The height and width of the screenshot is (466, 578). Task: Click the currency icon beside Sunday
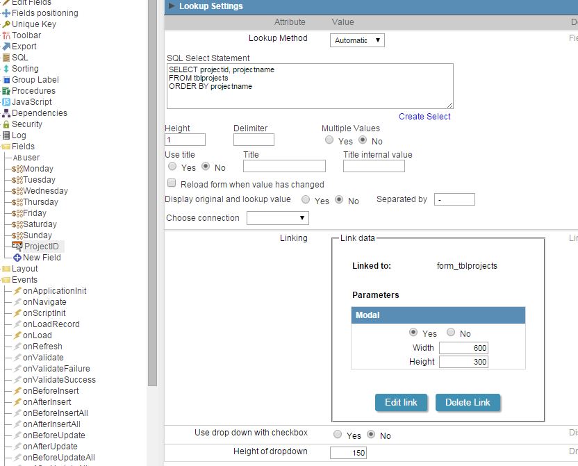point(17,235)
